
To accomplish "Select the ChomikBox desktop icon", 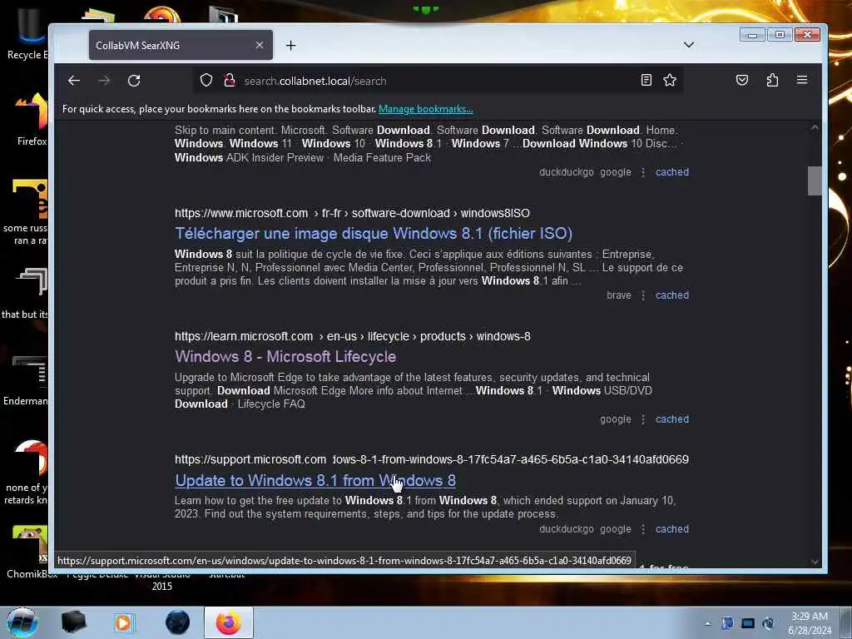I will tap(31, 552).
